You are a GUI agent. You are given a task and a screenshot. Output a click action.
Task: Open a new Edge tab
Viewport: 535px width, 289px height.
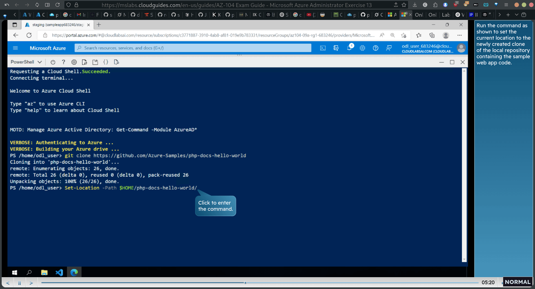pyautogui.click(x=99, y=25)
